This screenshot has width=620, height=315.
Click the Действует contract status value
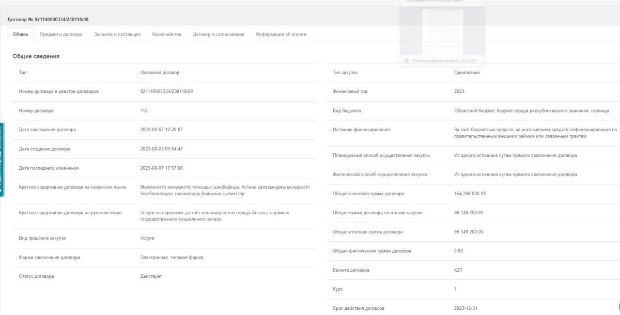click(x=151, y=276)
